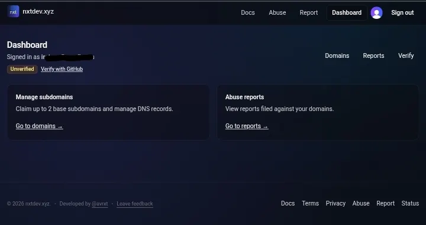Click the nxt logo icon
426x225 pixels.
click(x=13, y=11)
